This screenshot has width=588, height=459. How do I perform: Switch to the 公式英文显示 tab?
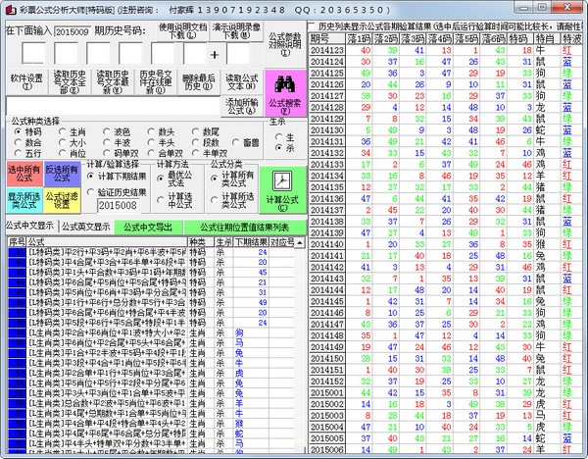(86, 227)
